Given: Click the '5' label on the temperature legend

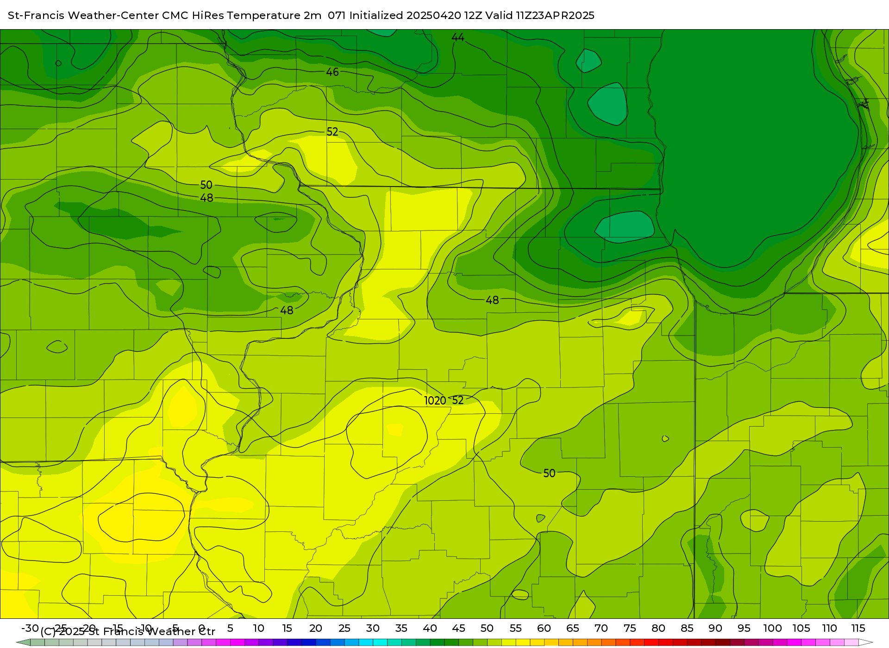Looking at the screenshot, I should click(230, 629).
